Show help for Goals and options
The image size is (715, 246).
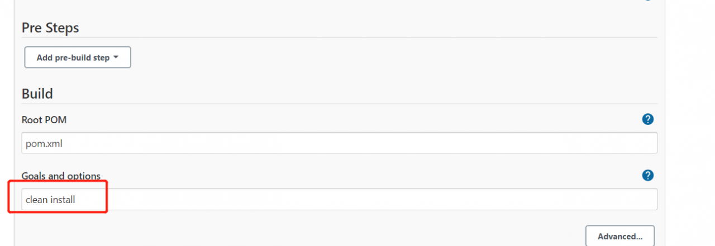pyautogui.click(x=647, y=175)
